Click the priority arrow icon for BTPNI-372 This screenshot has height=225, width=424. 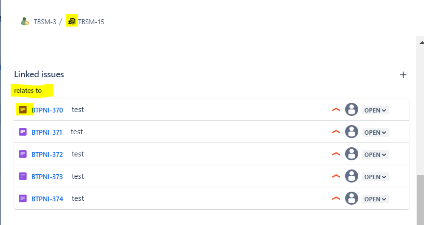coord(336,154)
